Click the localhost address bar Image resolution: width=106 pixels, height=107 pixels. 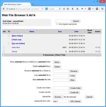[24, 9]
